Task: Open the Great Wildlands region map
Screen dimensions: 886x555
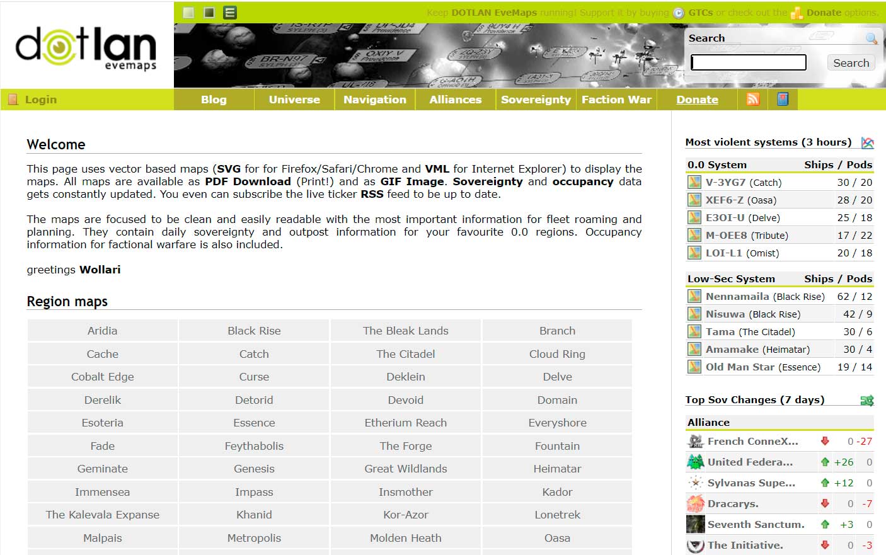Action: click(x=406, y=469)
